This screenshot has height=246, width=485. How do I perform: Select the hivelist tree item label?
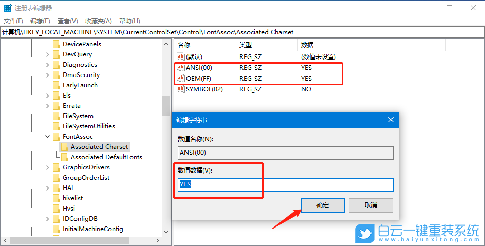tap(72, 198)
